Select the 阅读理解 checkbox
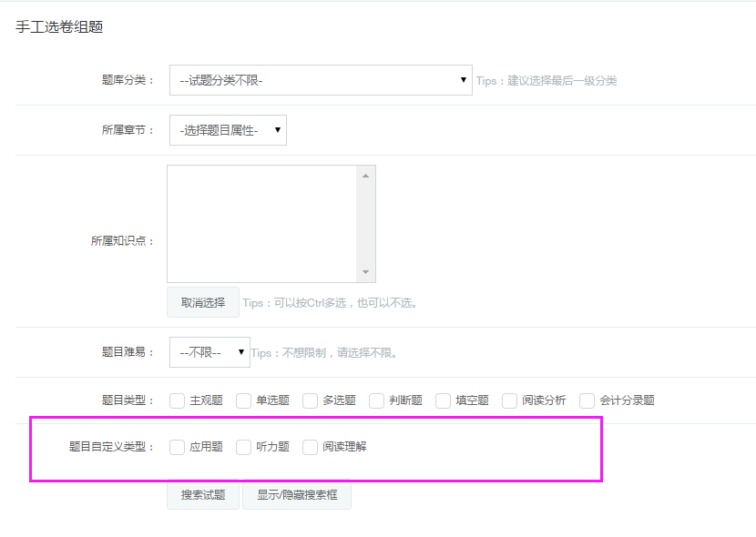 pyautogui.click(x=311, y=447)
